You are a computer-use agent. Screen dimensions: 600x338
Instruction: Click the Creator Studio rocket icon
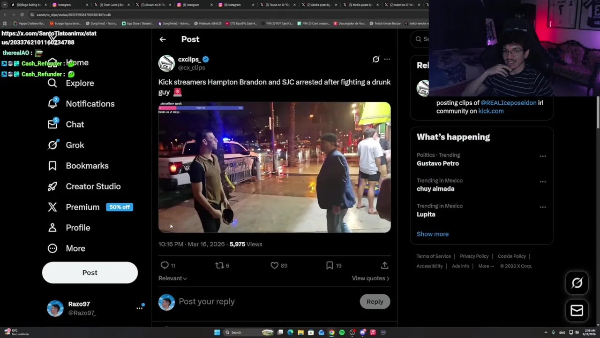tap(52, 186)
